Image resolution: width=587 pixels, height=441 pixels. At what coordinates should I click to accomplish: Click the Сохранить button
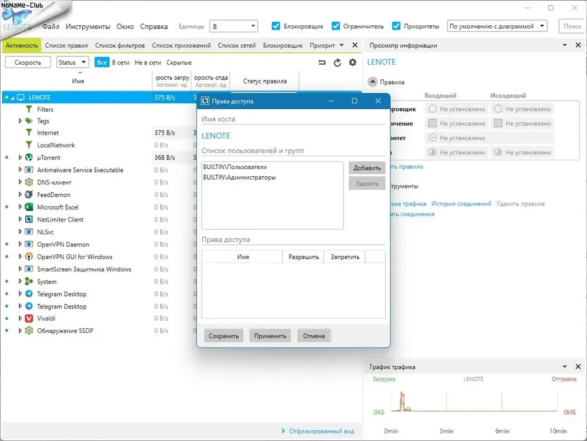[x=224, y=336]
